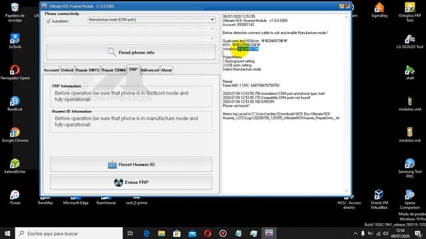This screenshot has height=239, width=426.
Task: Click the log panel vertical scrollbar
Action: [x=346, y=104]
